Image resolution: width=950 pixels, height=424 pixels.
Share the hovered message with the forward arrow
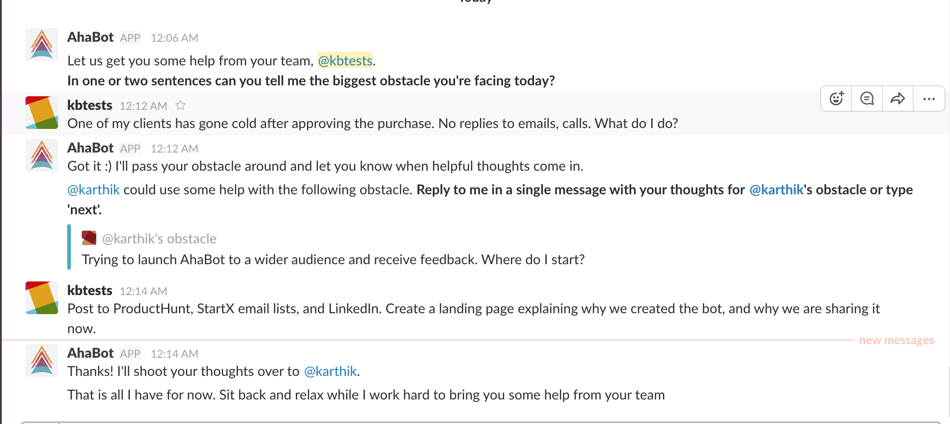point(898,99)
